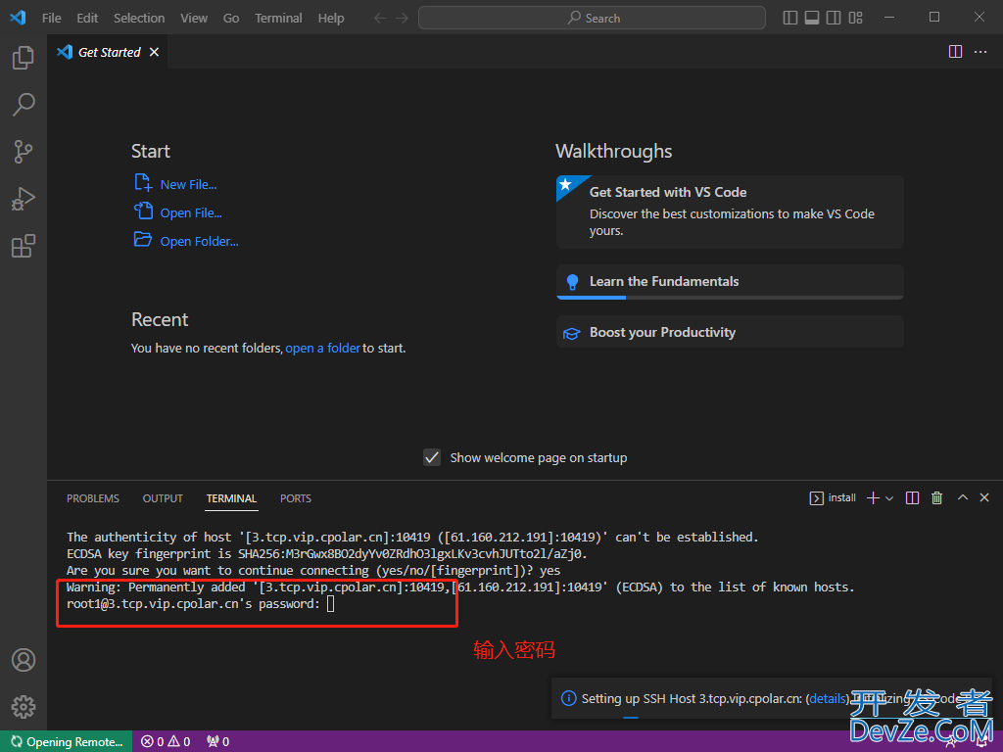Open editor More Actions ellipsis
1003x752 pixels.
click(980, 52)
